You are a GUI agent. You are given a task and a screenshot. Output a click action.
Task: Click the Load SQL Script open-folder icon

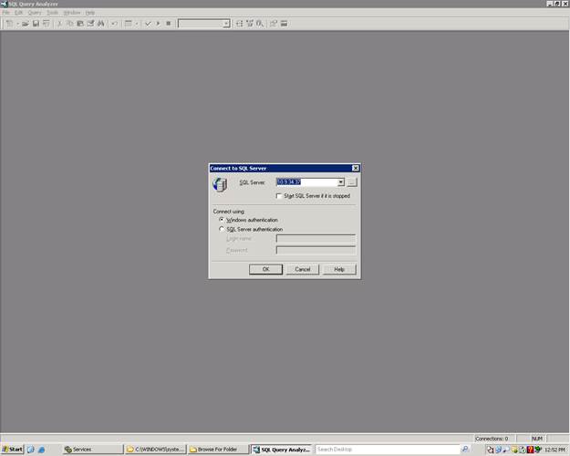click(26, 24)
